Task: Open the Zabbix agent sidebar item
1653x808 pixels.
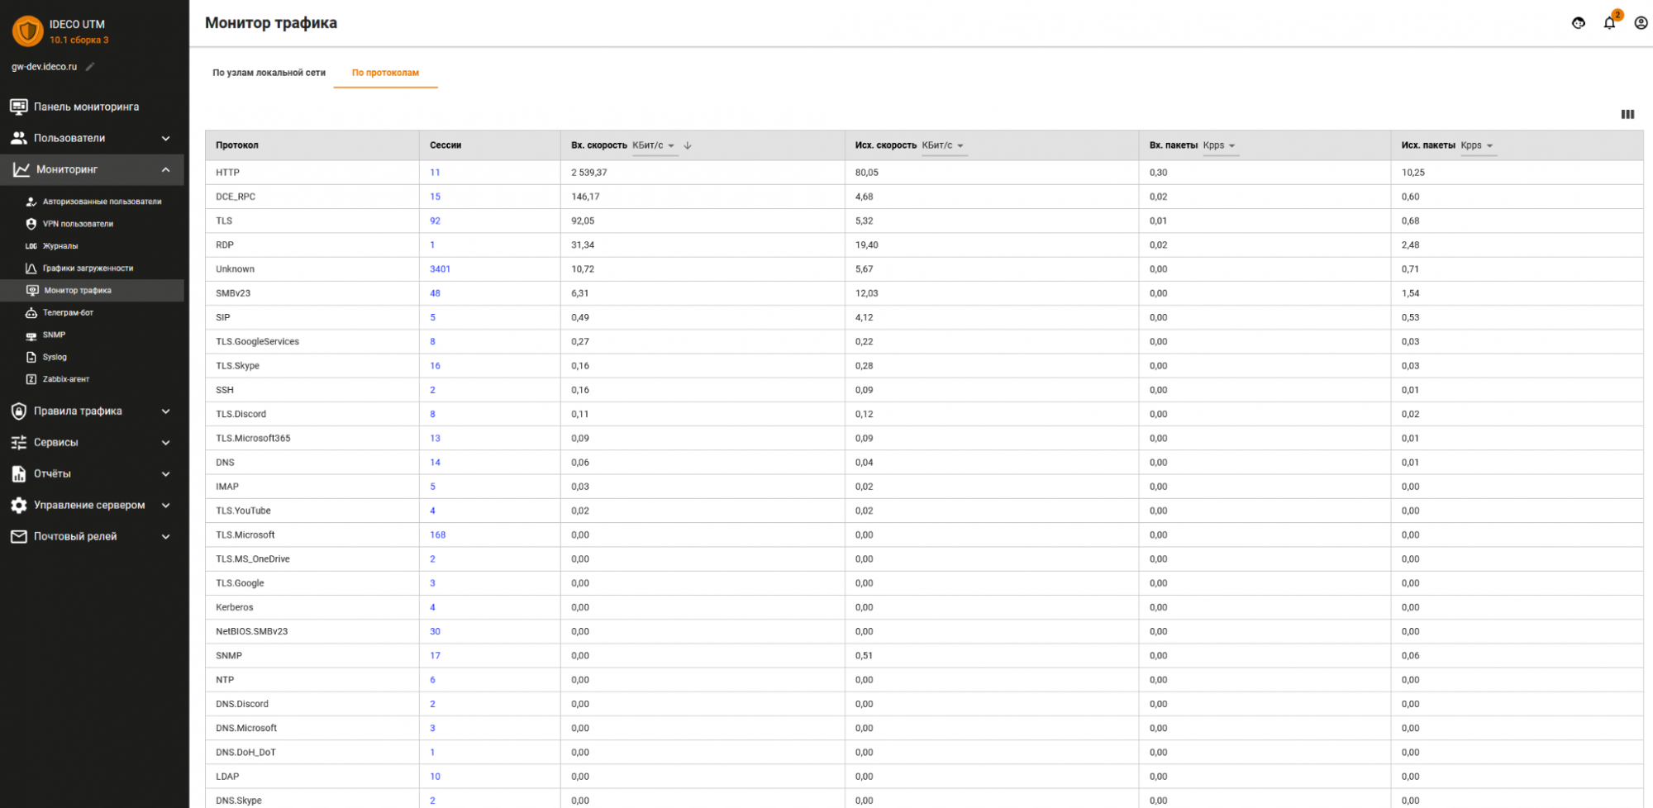Action: [66, 379]
